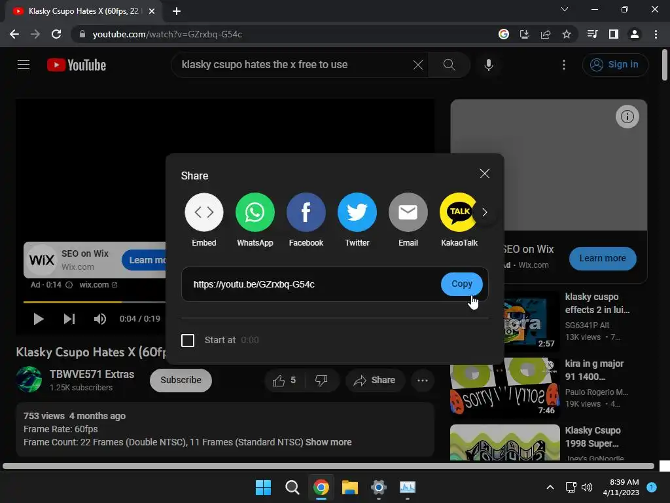
Task: Share the video on Facebook
Action: (306, 212)
